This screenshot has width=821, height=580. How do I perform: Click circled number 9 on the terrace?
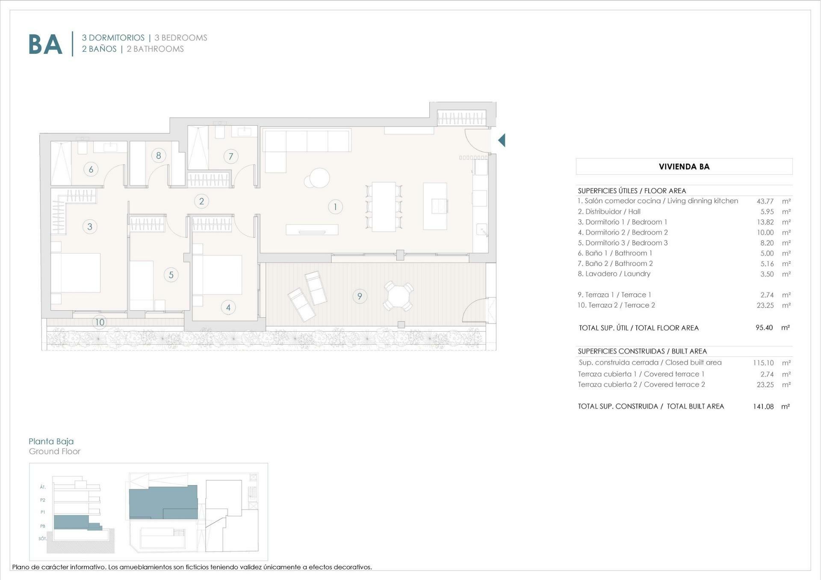pos(360,296)
